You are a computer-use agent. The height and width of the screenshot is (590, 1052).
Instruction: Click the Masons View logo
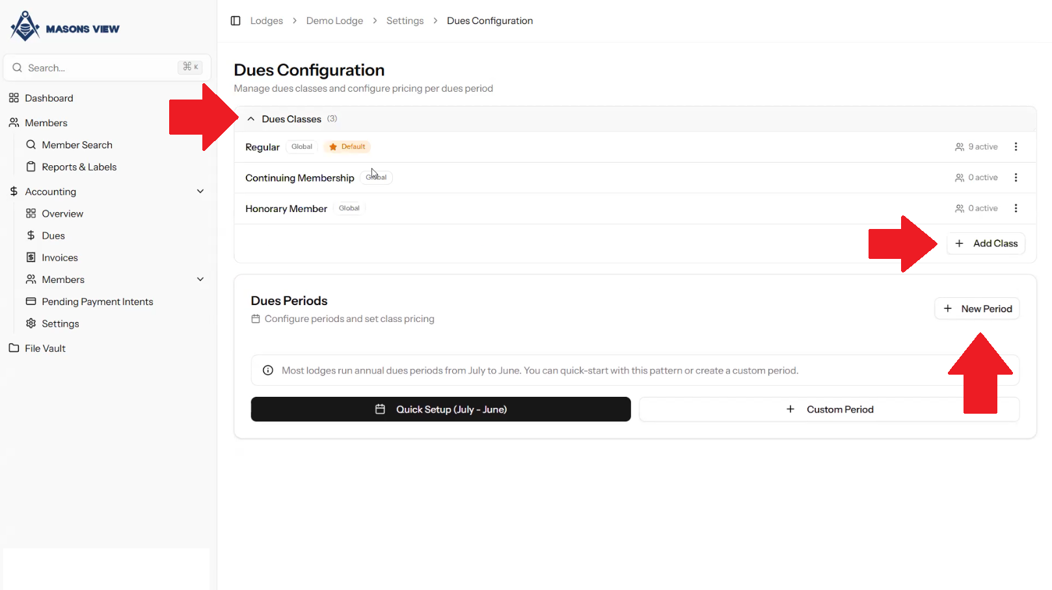65,27
